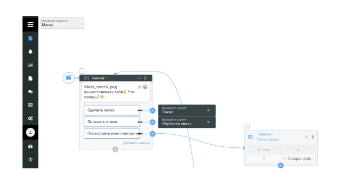This screenshot has height=195, width=346.
Task: Remove the connector below Таблица block
Action: pyautogui.click(x=281, y=165)
